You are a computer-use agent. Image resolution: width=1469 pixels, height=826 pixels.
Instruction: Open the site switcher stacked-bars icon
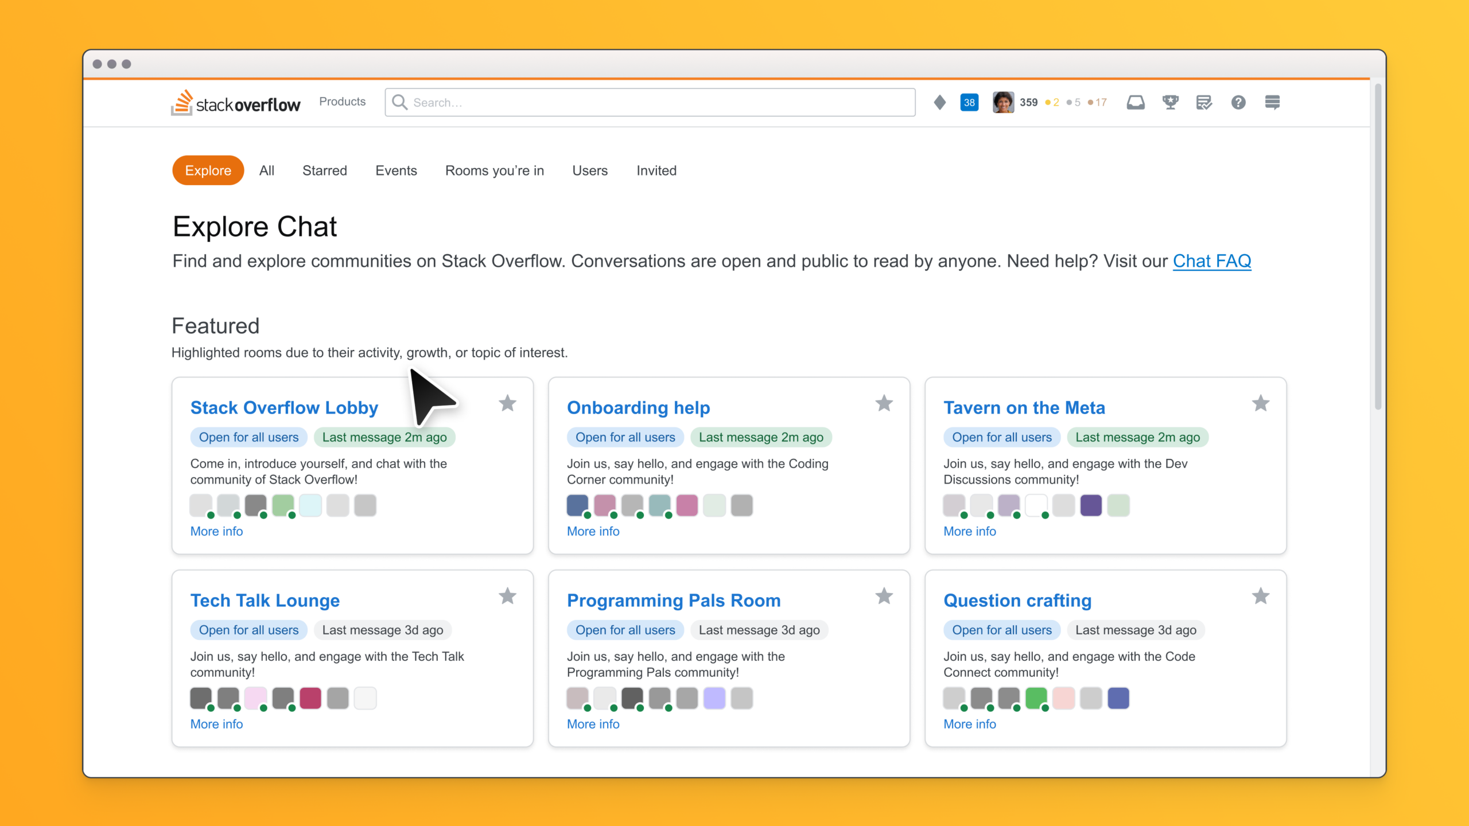click(x=1273, y=102)
